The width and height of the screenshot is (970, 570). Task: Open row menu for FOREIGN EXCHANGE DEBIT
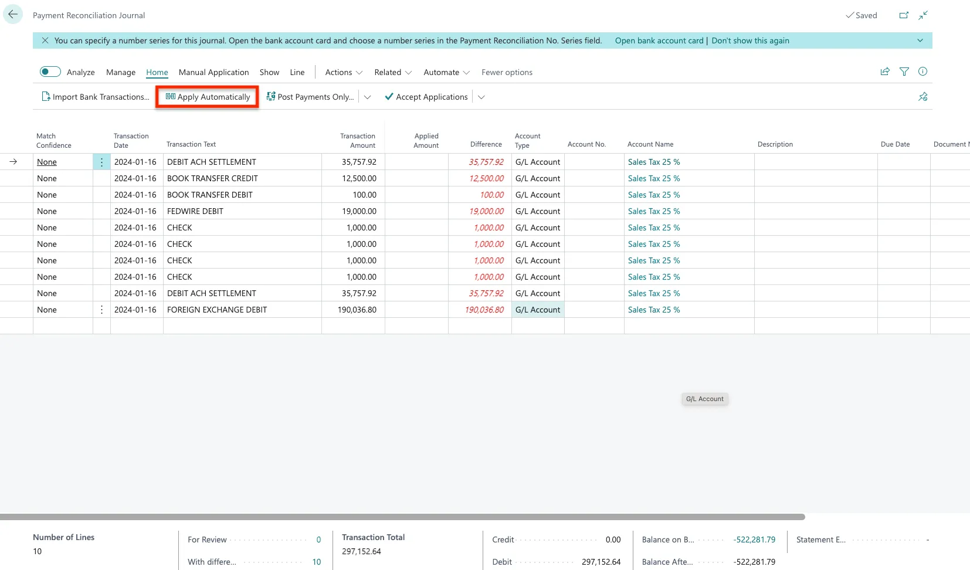[101, 310]
